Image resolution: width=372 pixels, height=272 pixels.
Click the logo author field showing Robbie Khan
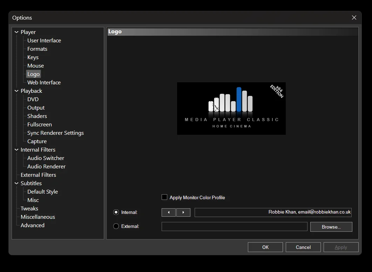[273, 212]
